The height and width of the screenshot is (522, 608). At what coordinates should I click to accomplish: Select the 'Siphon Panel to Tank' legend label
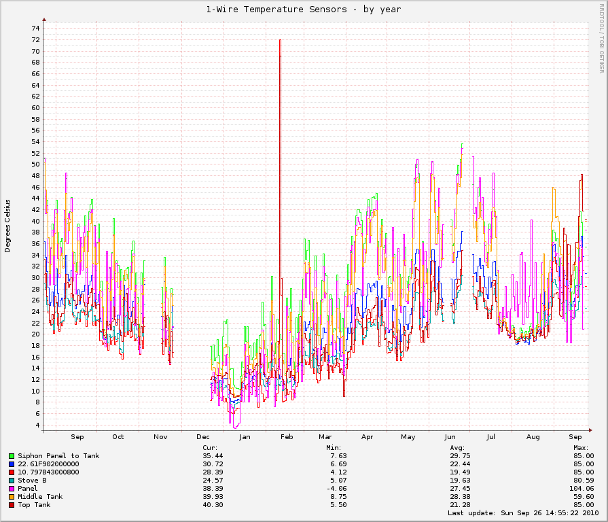point(58,456)
